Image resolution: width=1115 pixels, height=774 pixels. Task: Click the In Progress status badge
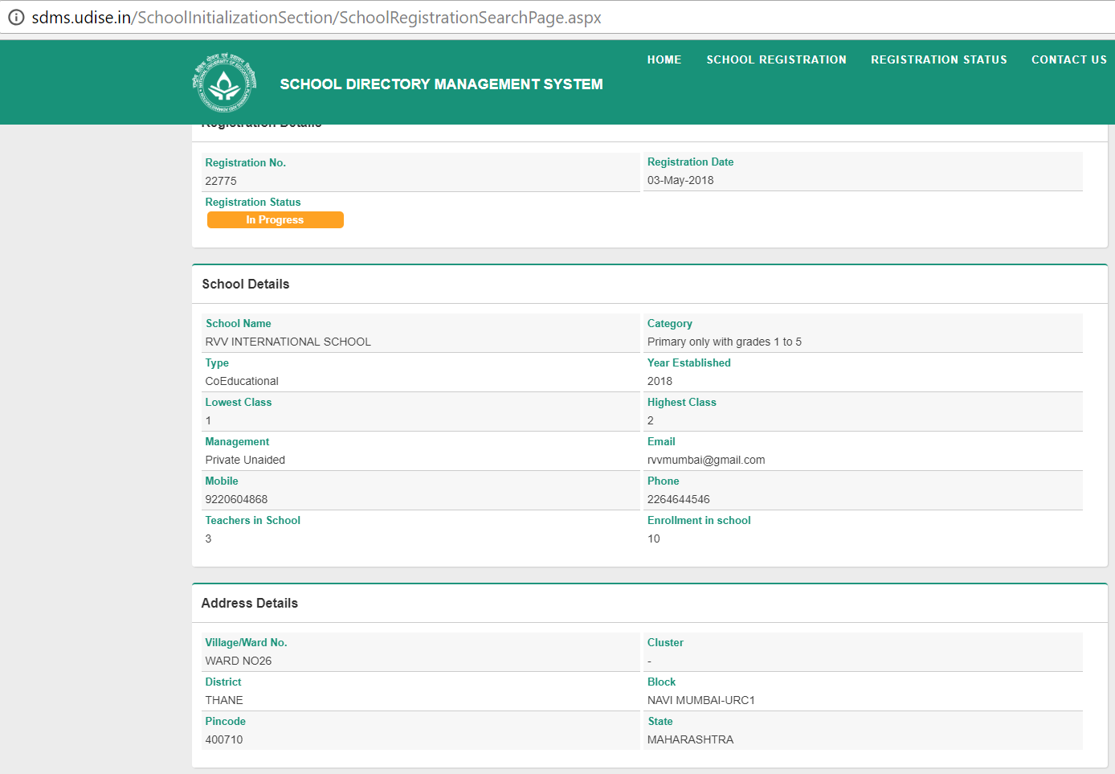coord(275,220)
